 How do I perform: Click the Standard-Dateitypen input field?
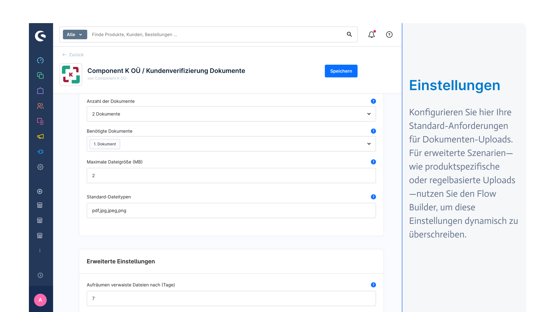coord(231,211)
